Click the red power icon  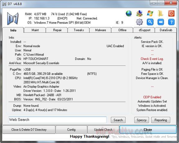coord(171,13)
